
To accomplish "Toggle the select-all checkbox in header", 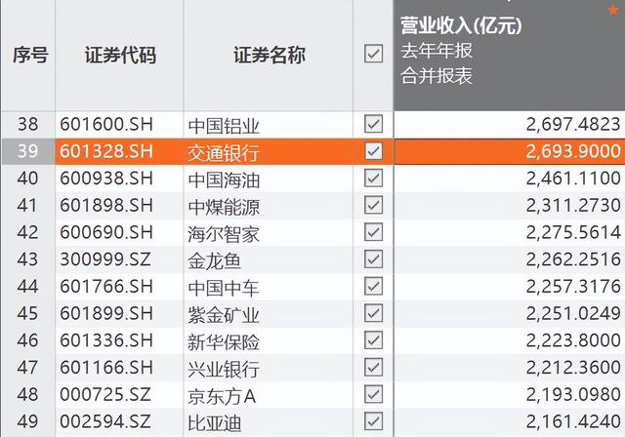I will coord(373,54).
